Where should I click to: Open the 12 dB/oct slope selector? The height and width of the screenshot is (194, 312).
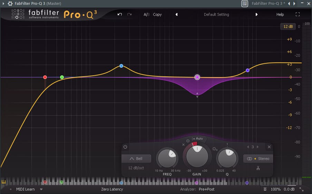coord(136,168)
